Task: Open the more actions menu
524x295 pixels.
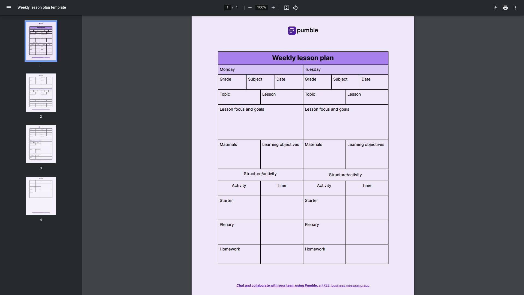Action: [515, 8]
